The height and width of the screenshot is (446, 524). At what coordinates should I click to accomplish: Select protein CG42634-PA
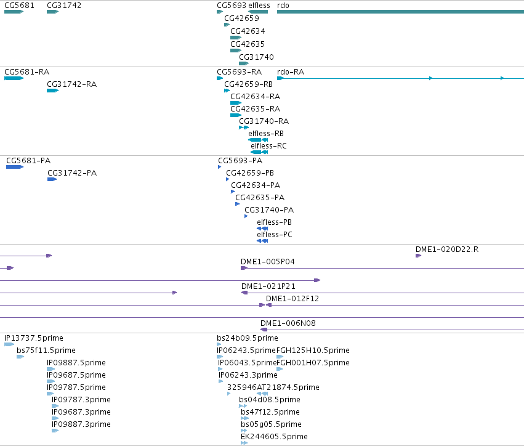coord(256,185)
